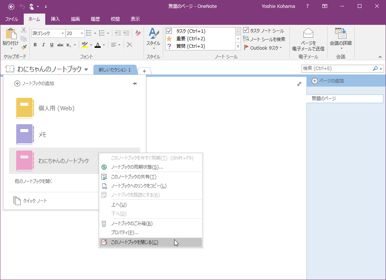
Task: Increase indent position
Action: click(x=126, y=33)
